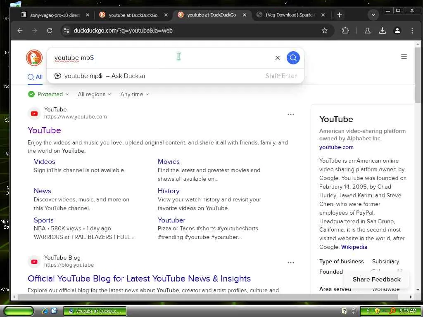Click the scrollbar down arrow

tap(418, 290)
